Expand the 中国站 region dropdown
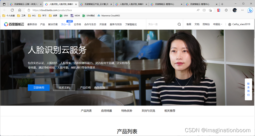 coord(218,24)
